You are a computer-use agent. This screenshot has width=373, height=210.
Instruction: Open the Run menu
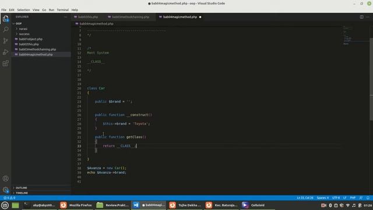pos(51,10)
